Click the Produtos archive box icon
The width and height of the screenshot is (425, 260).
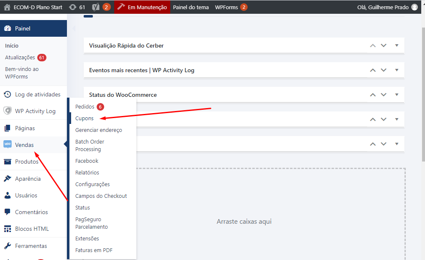(8, 162)
